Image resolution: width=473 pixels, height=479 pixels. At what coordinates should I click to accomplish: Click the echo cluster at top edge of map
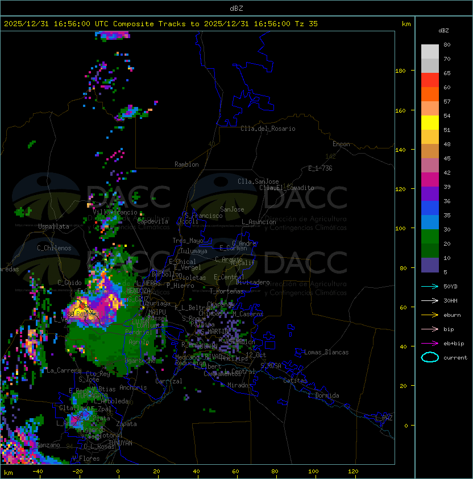click(x=113, y=36)
